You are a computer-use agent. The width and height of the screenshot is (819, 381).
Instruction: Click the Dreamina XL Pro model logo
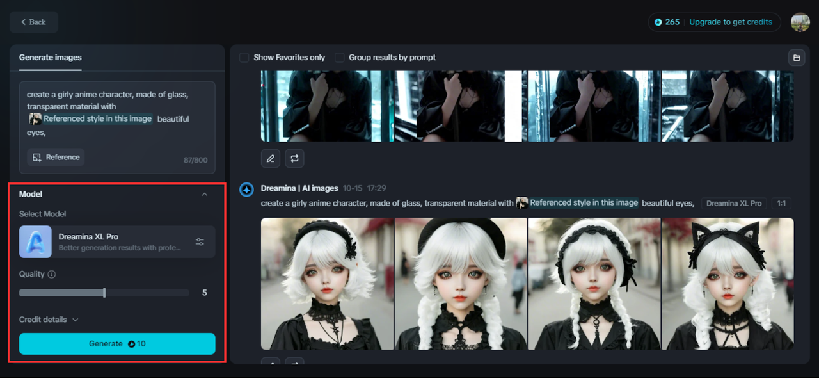[35, 241]
